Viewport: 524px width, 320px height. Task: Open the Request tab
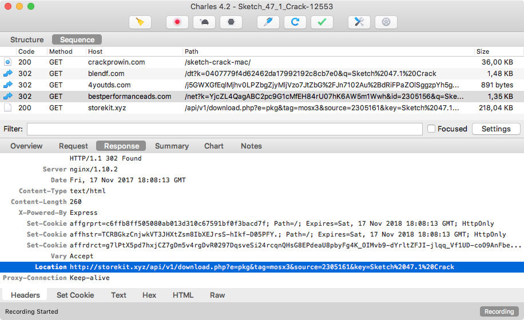[73, 146]
